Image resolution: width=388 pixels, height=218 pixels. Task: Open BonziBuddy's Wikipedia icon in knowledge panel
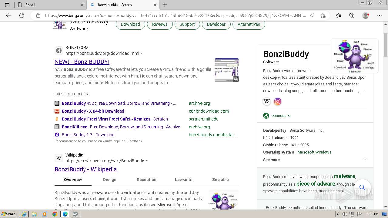267,101
